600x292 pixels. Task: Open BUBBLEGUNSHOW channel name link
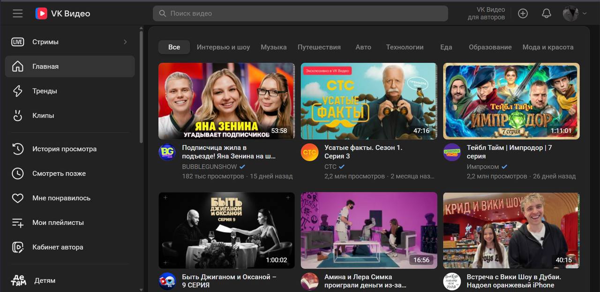pos(210,167)
